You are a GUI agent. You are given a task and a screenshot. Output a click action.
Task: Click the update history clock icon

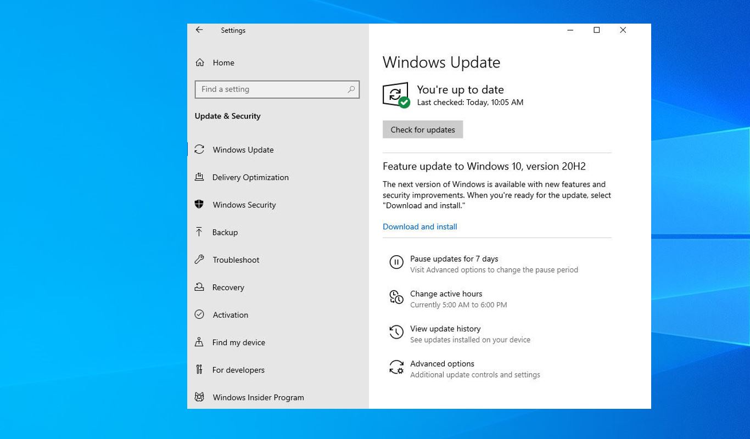(396, 332)
